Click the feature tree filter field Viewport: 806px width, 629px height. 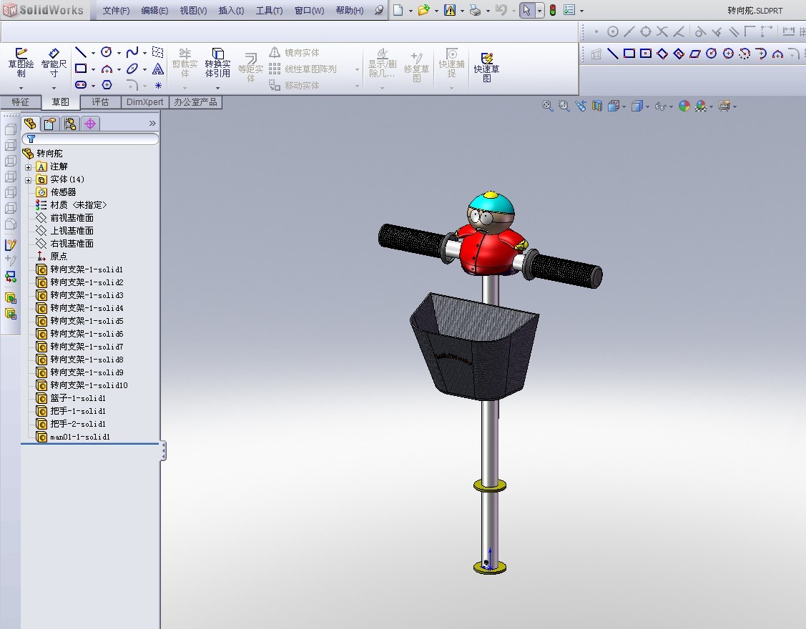[90, 139]
